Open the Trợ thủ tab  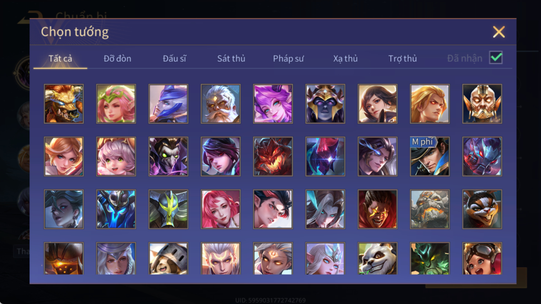click(403, 59)
